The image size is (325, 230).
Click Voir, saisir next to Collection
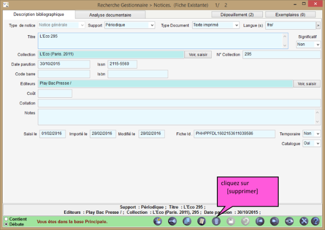click(x=198, y=55)
